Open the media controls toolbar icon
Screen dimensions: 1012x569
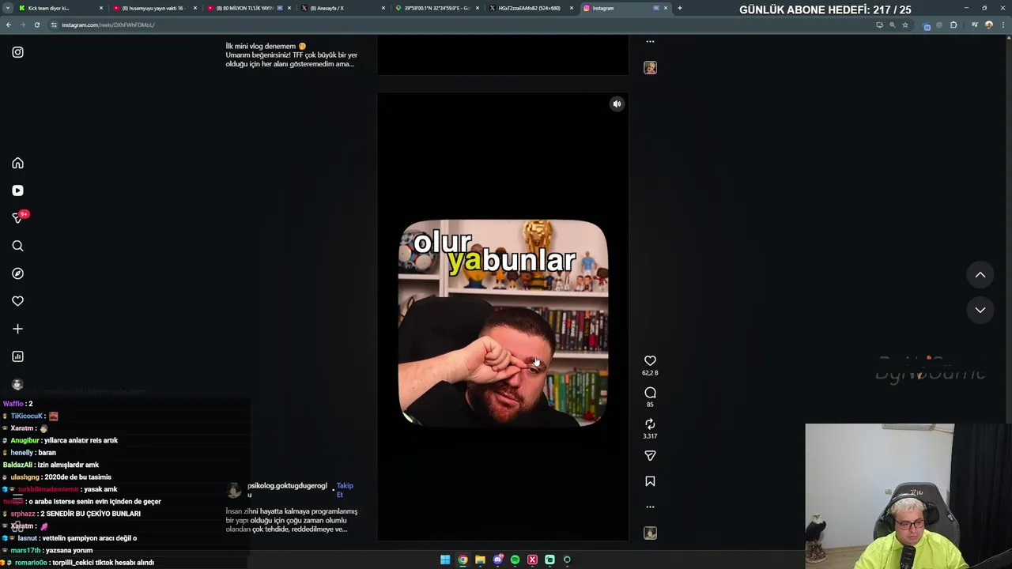click(x=975, y=24)
